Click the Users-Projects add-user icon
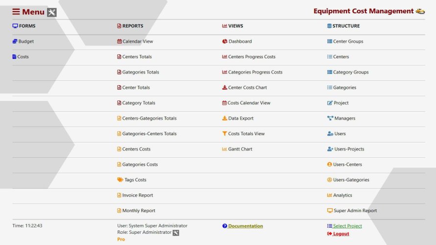The height and width of the screenshot is (245, 436). tap(330, 149)
